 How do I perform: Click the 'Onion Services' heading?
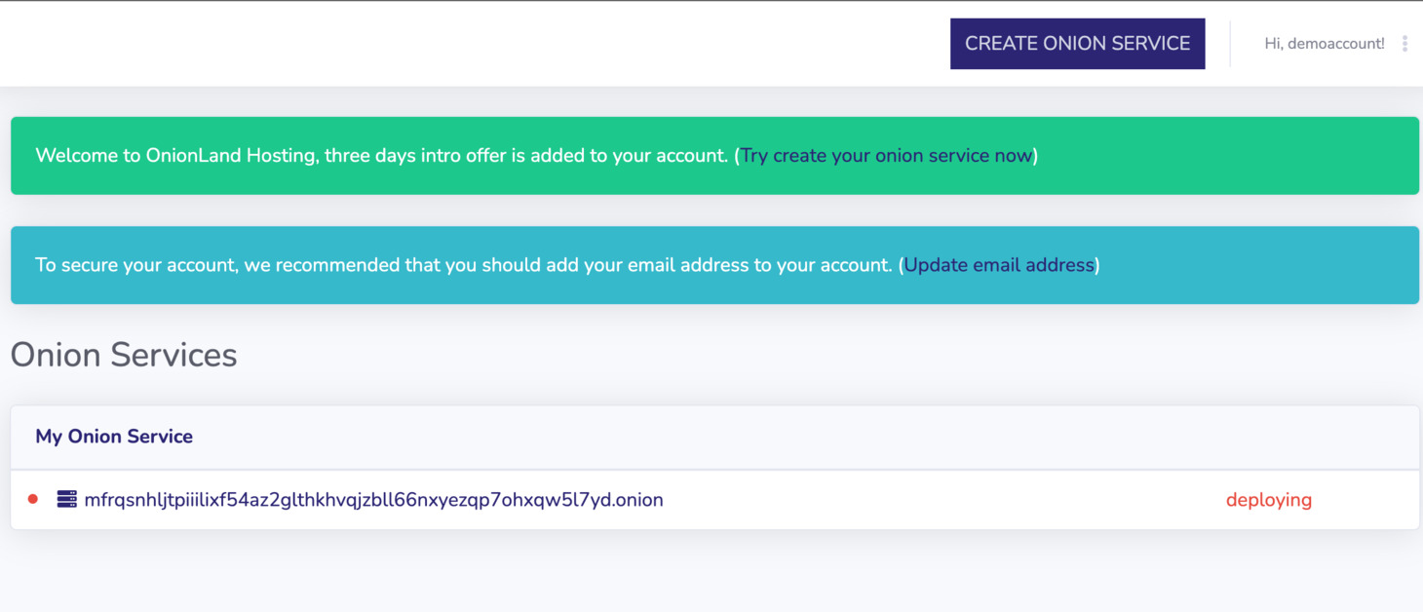(x=124, y=355)
